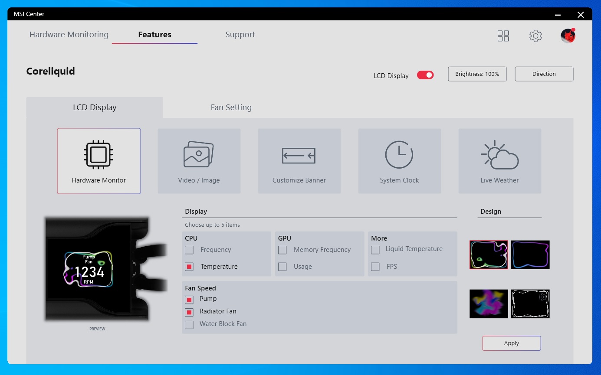Click the red dragon profile avatar
The width and height of the screenshot is (601, 375).
568,36
